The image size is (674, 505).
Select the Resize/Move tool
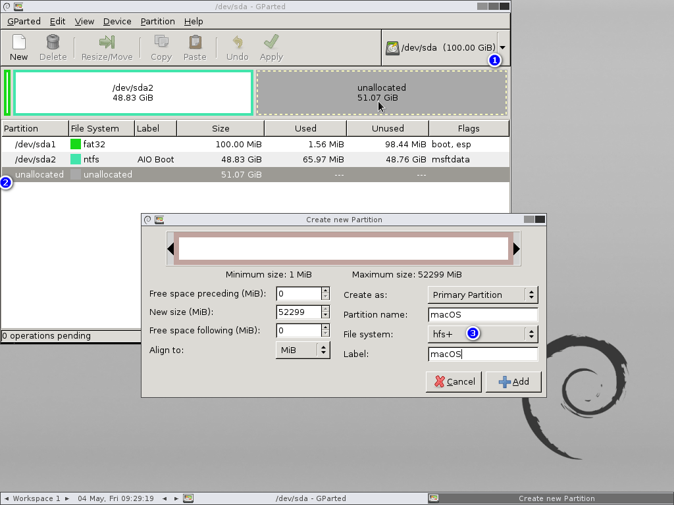tap(107, 47)
